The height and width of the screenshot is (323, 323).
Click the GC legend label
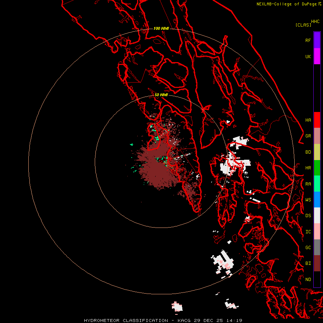pos(308,247)
